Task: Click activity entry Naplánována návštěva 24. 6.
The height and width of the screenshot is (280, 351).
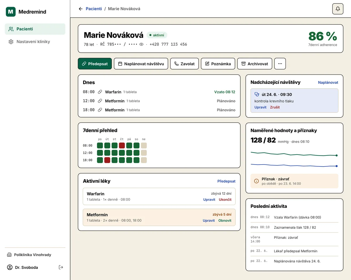Action: tap(297, 261)
